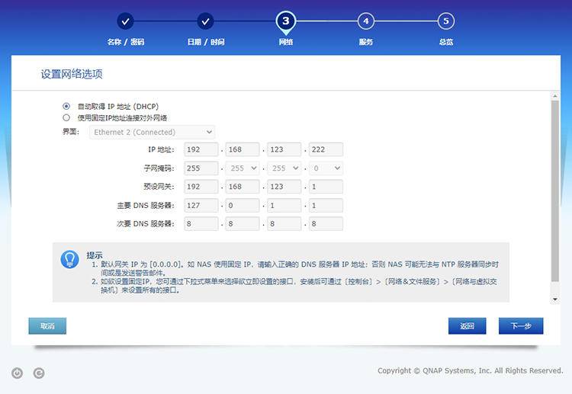The width and height of the screenshot is (572, 394).
Task: Click the IP 地址 label
Action: coord(161,149)
